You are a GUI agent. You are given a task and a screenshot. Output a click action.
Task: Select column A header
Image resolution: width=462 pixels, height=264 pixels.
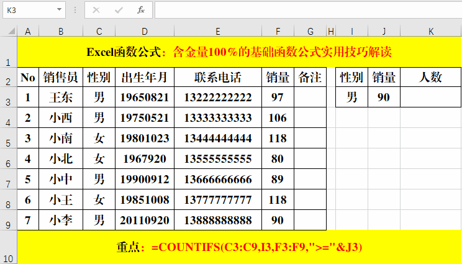tap(28, 31)
